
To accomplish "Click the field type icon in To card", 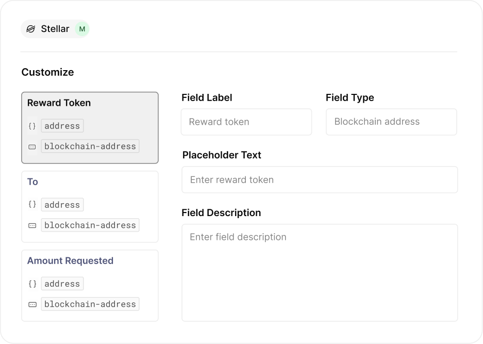I will pyautogui.click(x=32, y=225).
